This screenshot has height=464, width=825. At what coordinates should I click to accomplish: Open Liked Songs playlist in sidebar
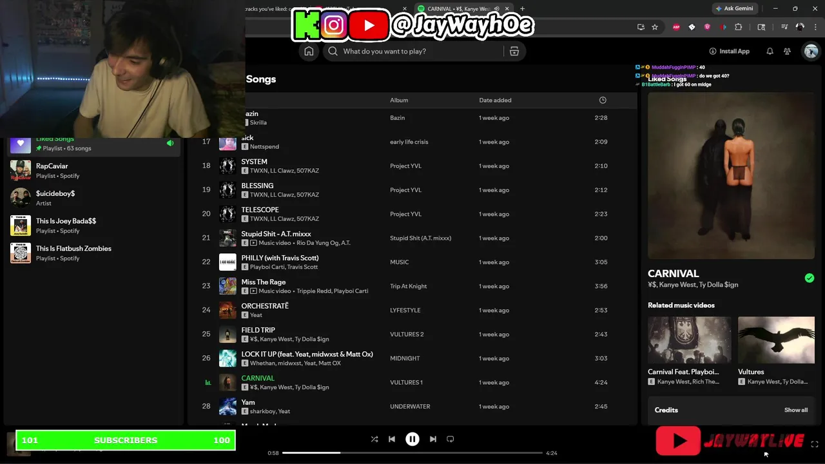(93, 144)
